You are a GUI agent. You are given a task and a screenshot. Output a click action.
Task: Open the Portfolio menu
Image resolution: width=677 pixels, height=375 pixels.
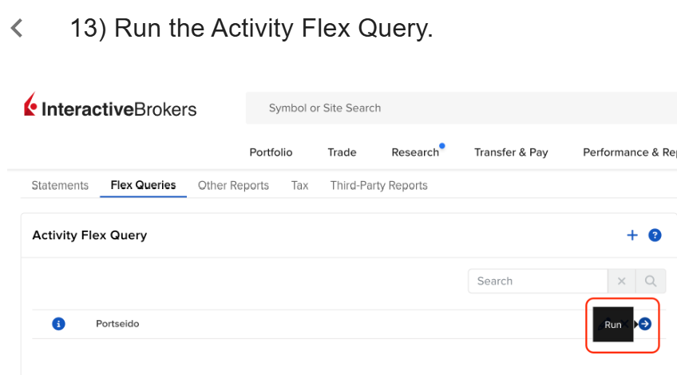point(271,152)
